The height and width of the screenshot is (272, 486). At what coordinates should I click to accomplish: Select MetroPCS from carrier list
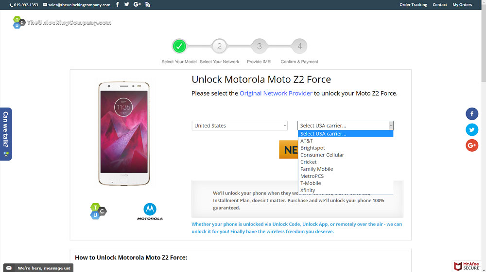pyautogui.click(x=345, y=176)
